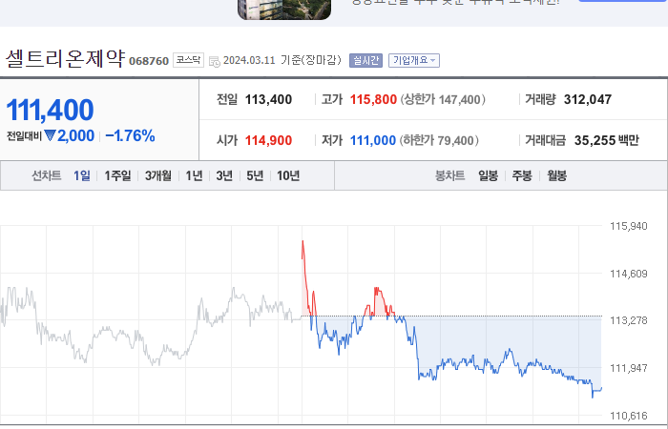This screenshot has width=668, height=429.
Task: Click the blue down-triangle price change icon
Action: pos(50,135)
